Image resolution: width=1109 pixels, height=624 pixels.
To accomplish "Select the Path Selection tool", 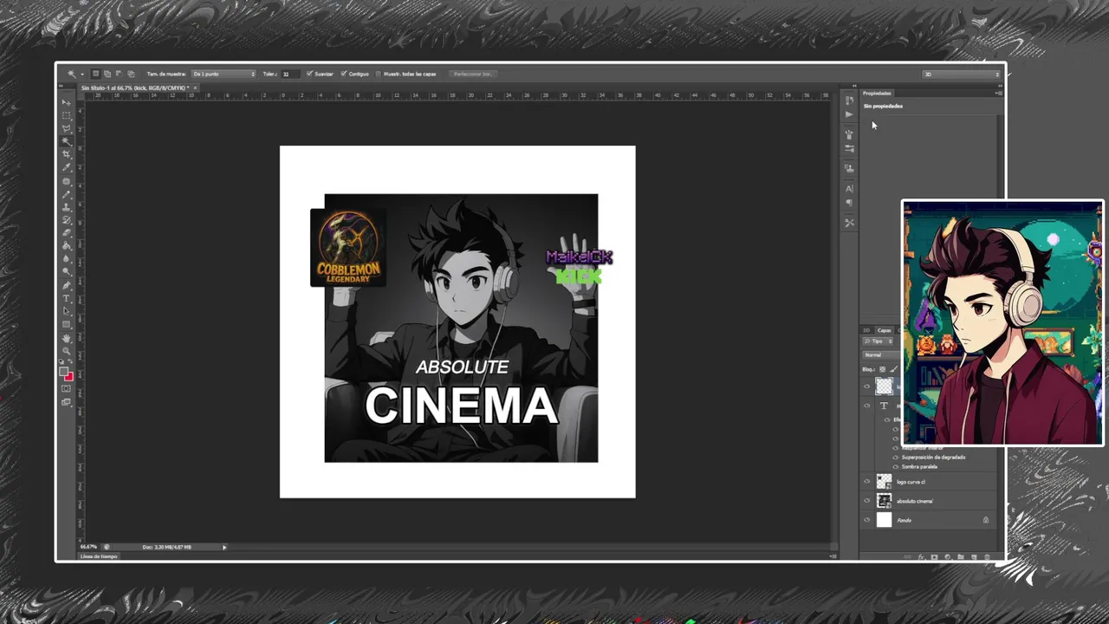I will (66, 311).
